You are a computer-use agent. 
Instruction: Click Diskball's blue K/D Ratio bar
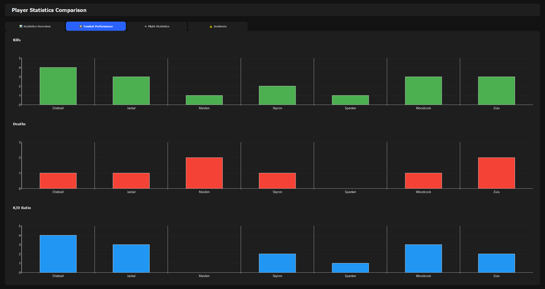click(x=58, y=254)
